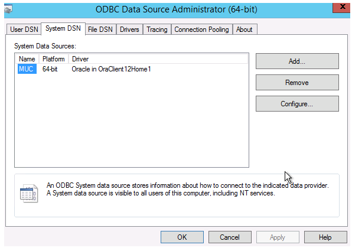Click the Add... button

tap(297, 61)
